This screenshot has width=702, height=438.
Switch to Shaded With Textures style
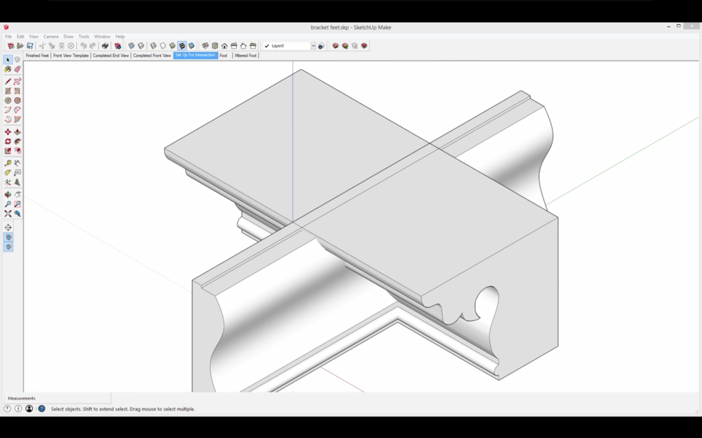(182, 46)
